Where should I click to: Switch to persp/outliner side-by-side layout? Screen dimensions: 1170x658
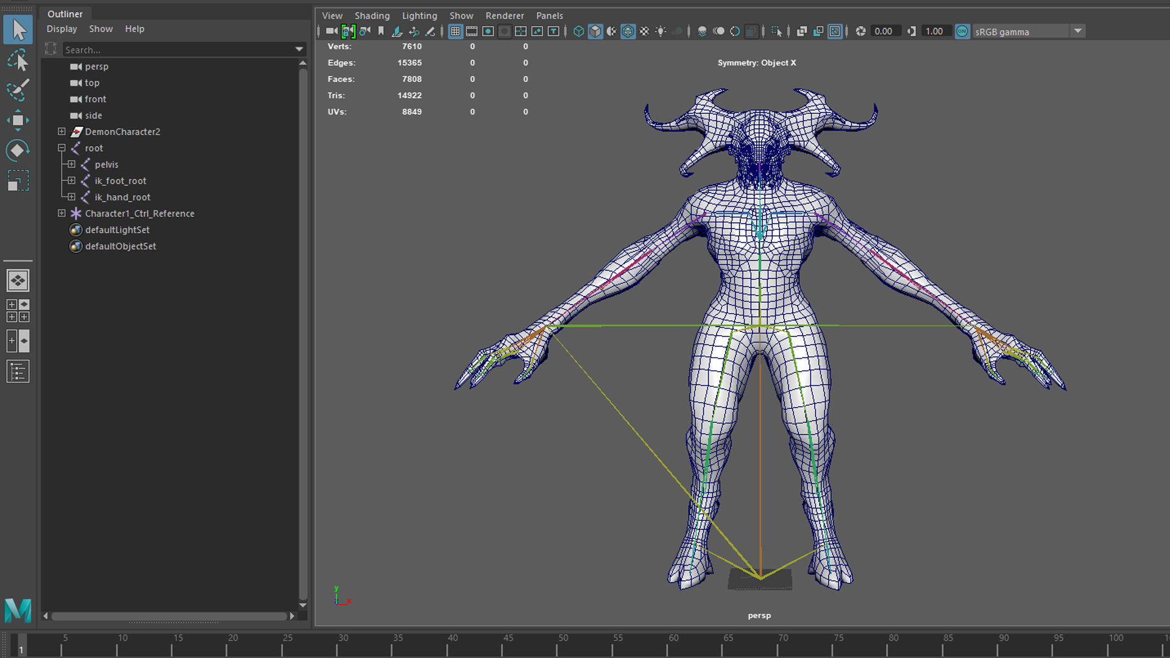pos(18,341)
